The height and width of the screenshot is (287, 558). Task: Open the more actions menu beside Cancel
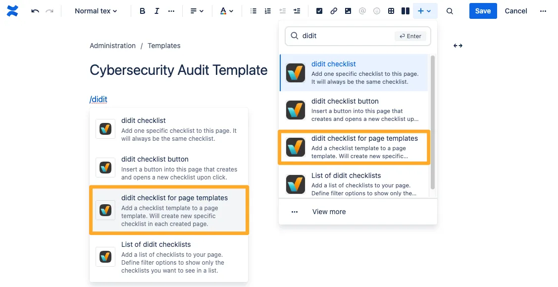pyautogui.click(x=543, y=11)
